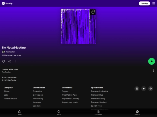This screenshot has height=117, width=157.
Task: Click the I'm Not a Machine album title
Action: coord(14,48)
